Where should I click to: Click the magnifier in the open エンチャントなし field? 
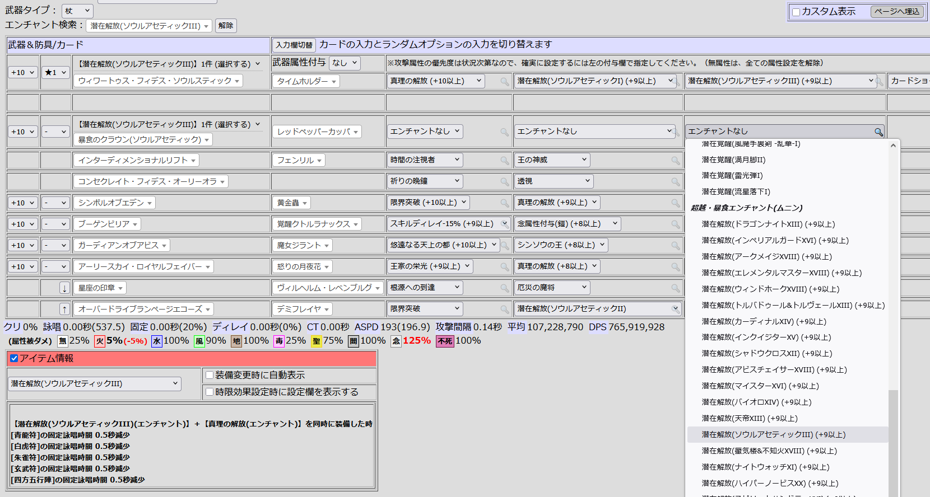click(x=878, y=132)
